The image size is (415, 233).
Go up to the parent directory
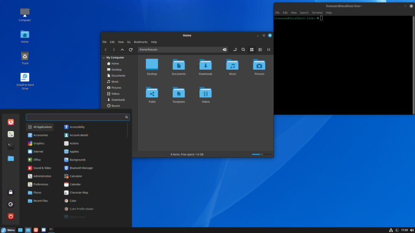(x=122, y=49)
